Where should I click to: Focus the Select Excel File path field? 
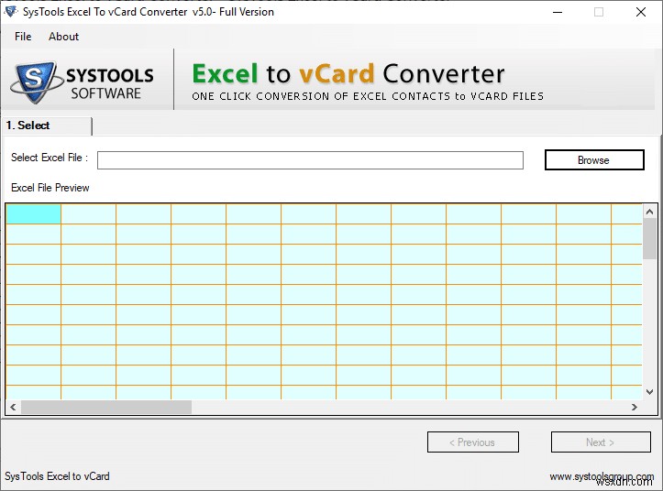tap(310, 160)
